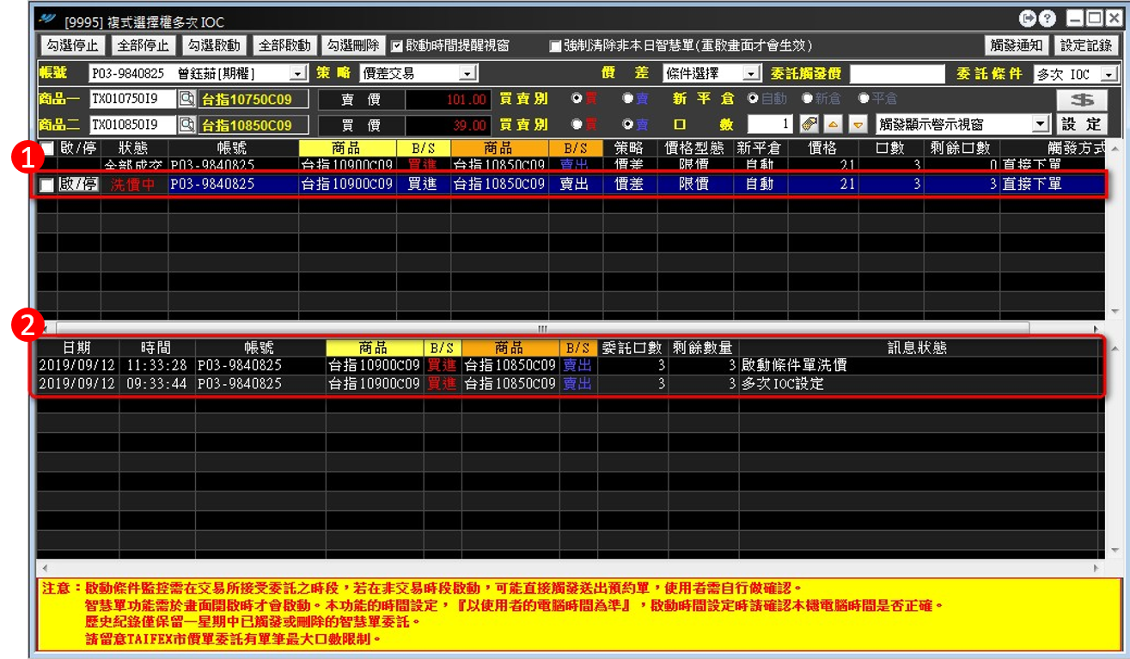Click the calculator icon next to 口數 field
This screenshot has height=659, width=1130.
(809, 125)
